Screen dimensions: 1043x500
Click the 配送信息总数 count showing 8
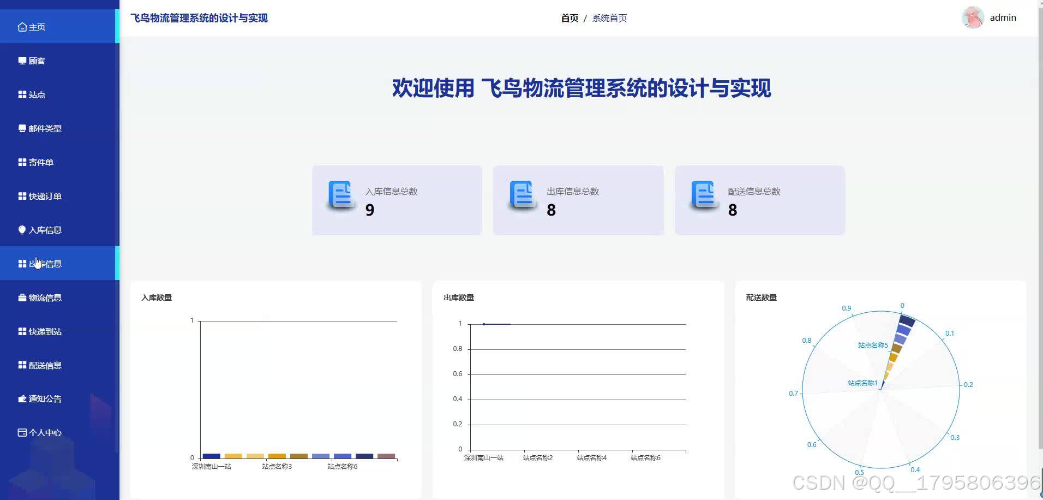[x=733, y=210]
